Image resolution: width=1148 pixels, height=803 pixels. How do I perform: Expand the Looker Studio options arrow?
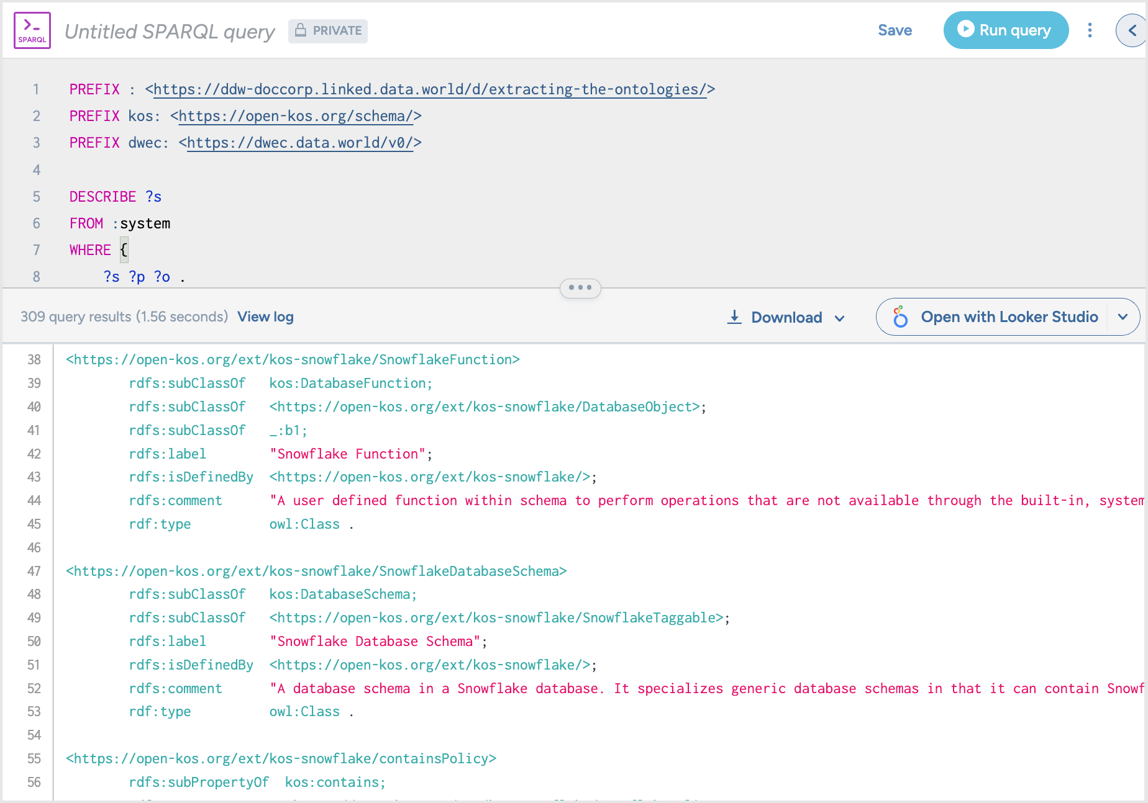pos(1123,317)
